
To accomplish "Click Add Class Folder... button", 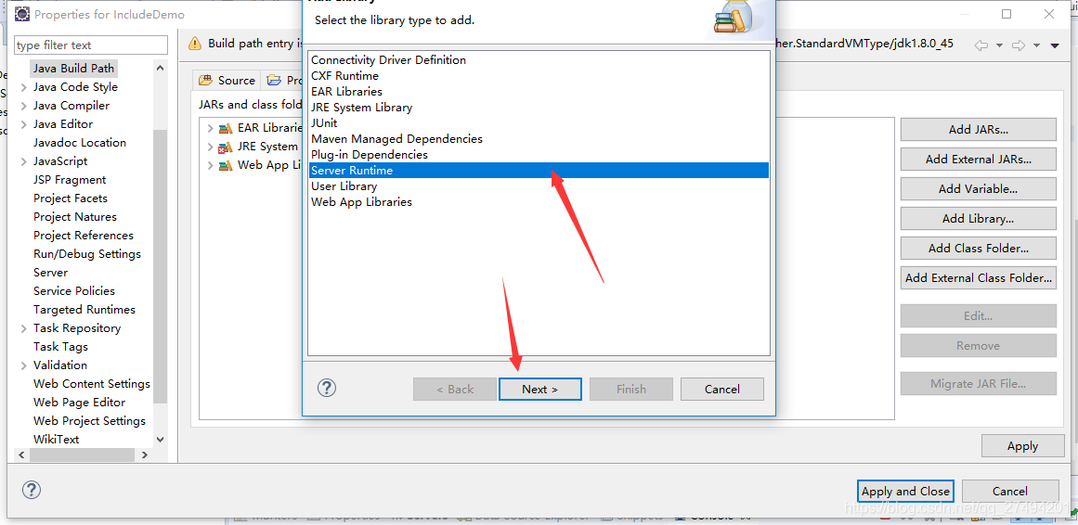I will [978, 248].
